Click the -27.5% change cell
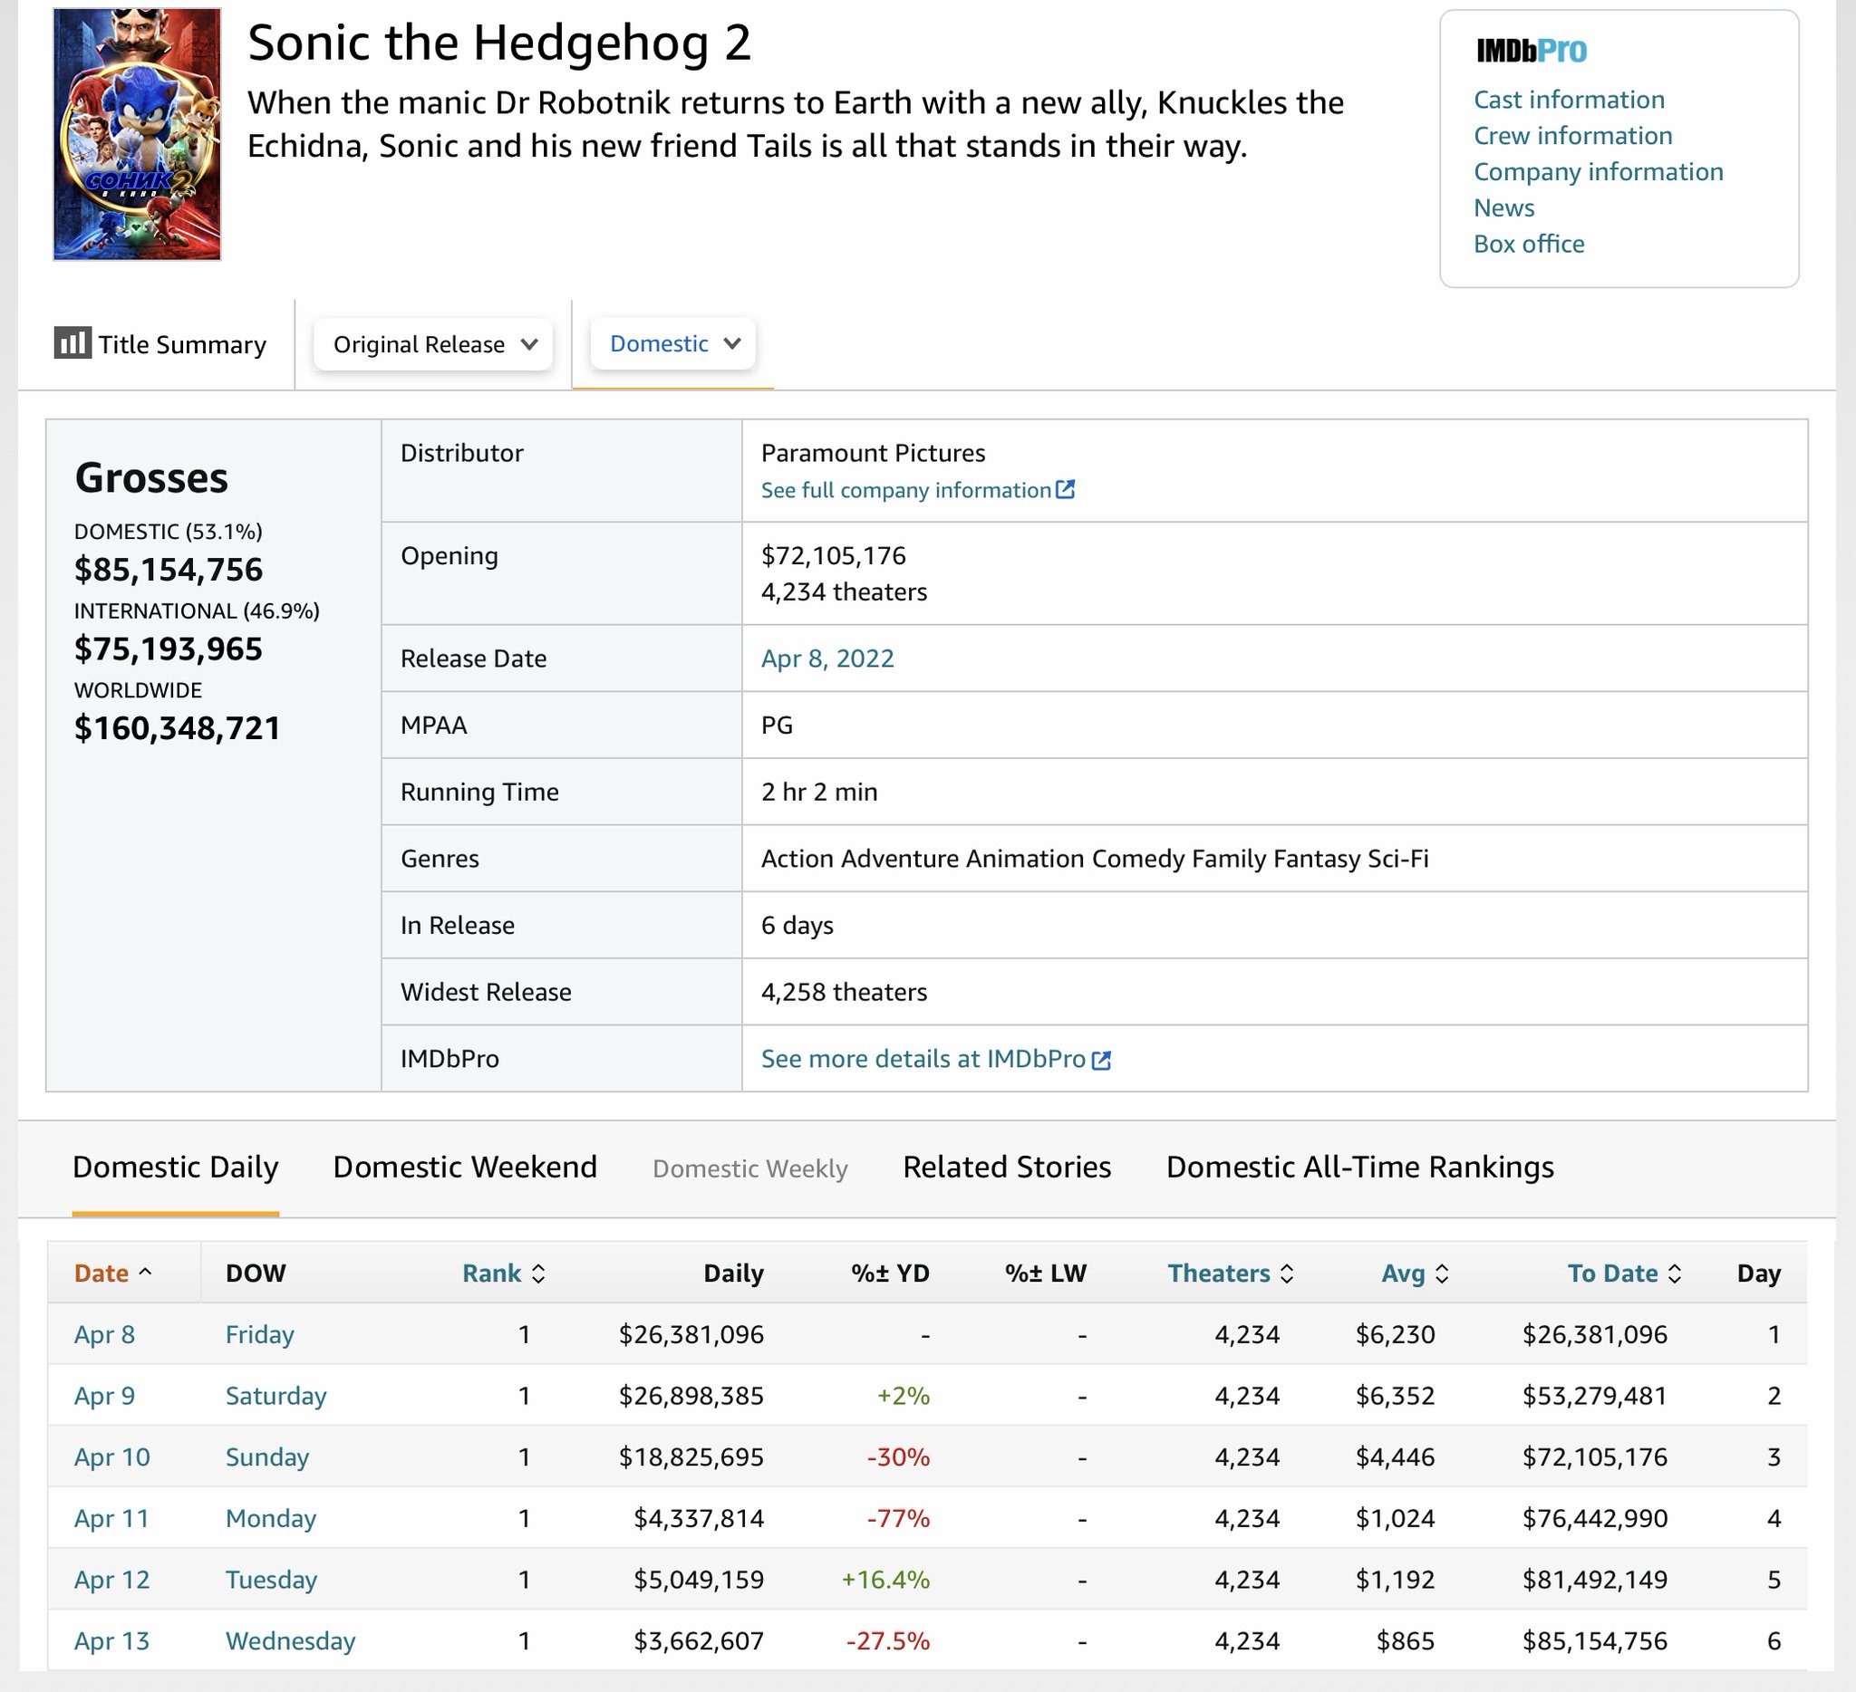 tap(887, 1641)
